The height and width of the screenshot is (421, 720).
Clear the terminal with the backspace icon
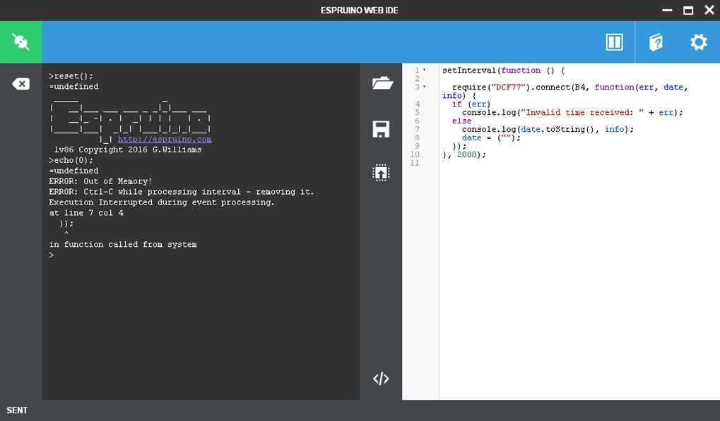(20, 84)
